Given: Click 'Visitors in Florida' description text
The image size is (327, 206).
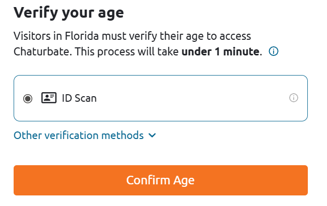Looking at the screenshot, I should [56, 36].
